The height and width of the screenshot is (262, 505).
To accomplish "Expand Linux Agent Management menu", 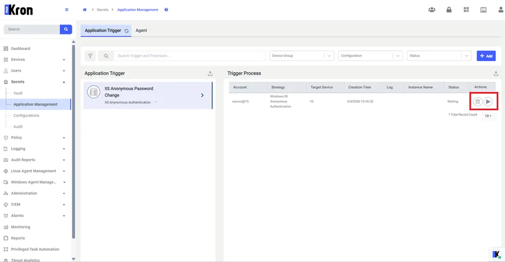I will coord(64,171).
